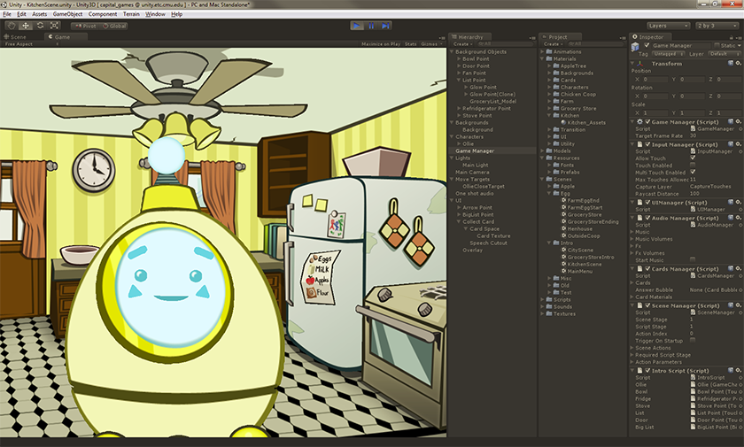Image resolution: width=744 pixels, height=447 pixels.
Task: Open the File menu
Action: pos(7,14)
